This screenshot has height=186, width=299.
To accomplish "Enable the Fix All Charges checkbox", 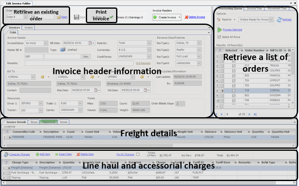I will 138,154.
